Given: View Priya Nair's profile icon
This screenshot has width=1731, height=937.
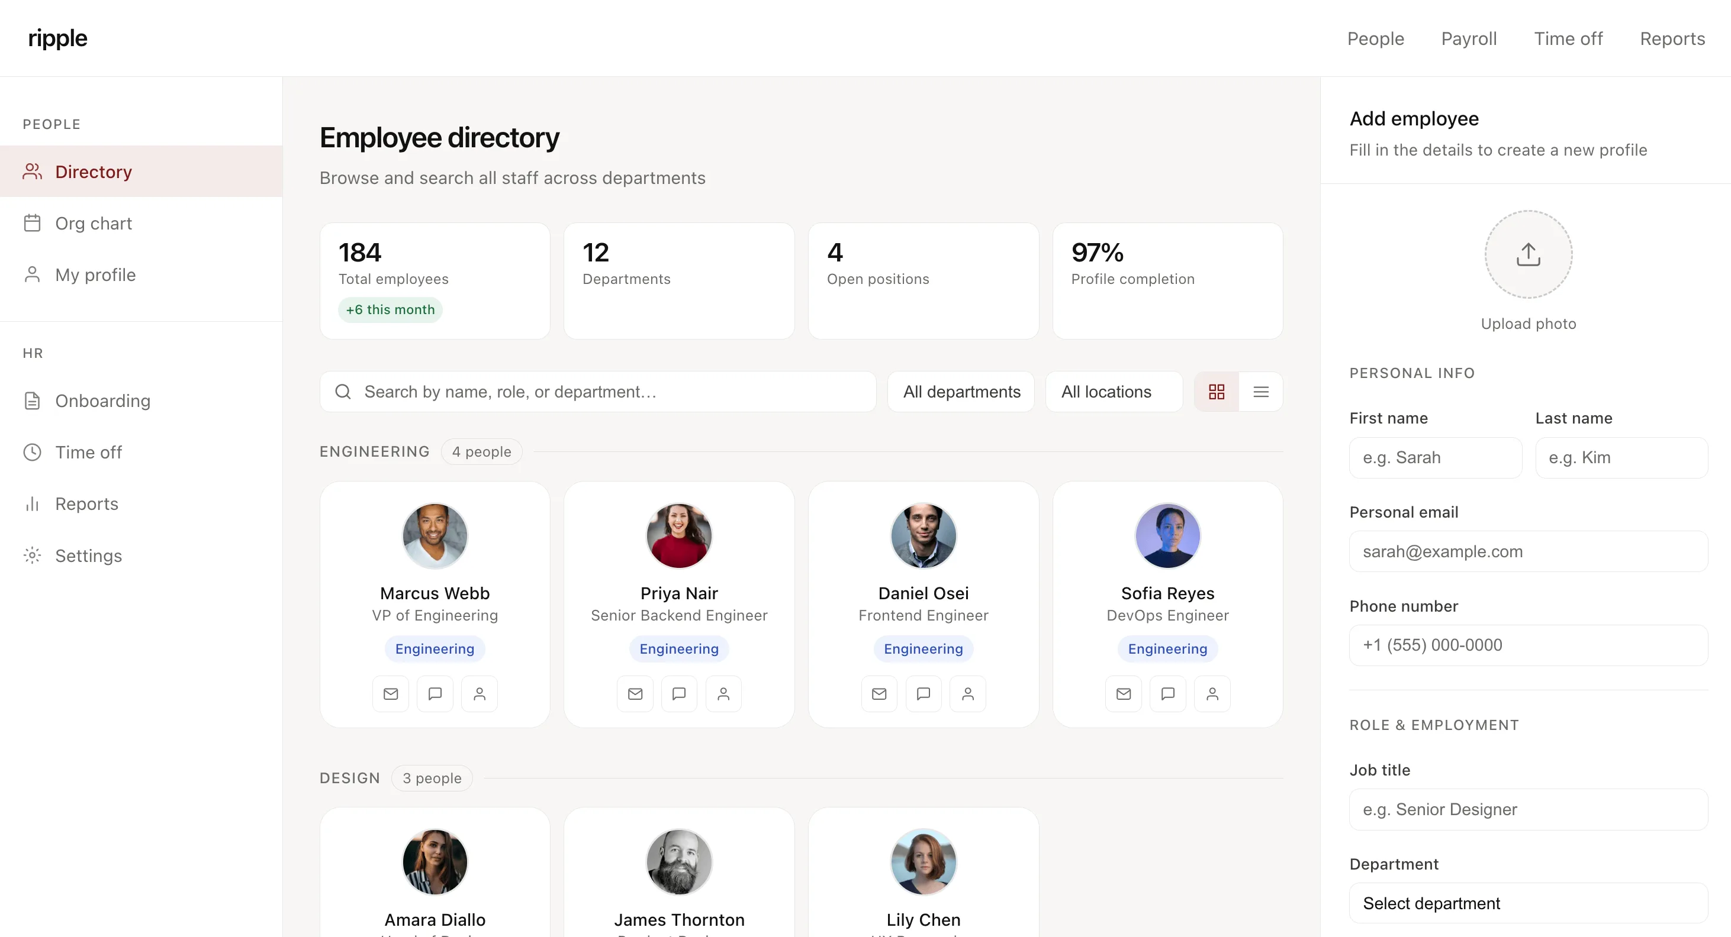Looking at the screenshot, I should pos(723,693).
